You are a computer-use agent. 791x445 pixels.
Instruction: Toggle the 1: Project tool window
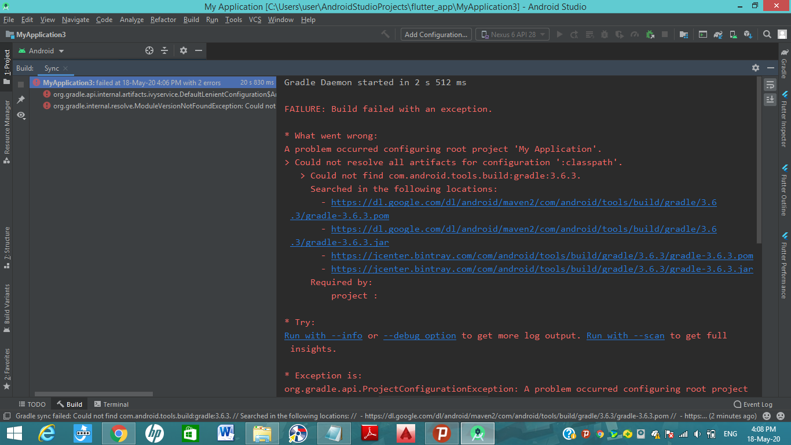click(x=7, y=67)
